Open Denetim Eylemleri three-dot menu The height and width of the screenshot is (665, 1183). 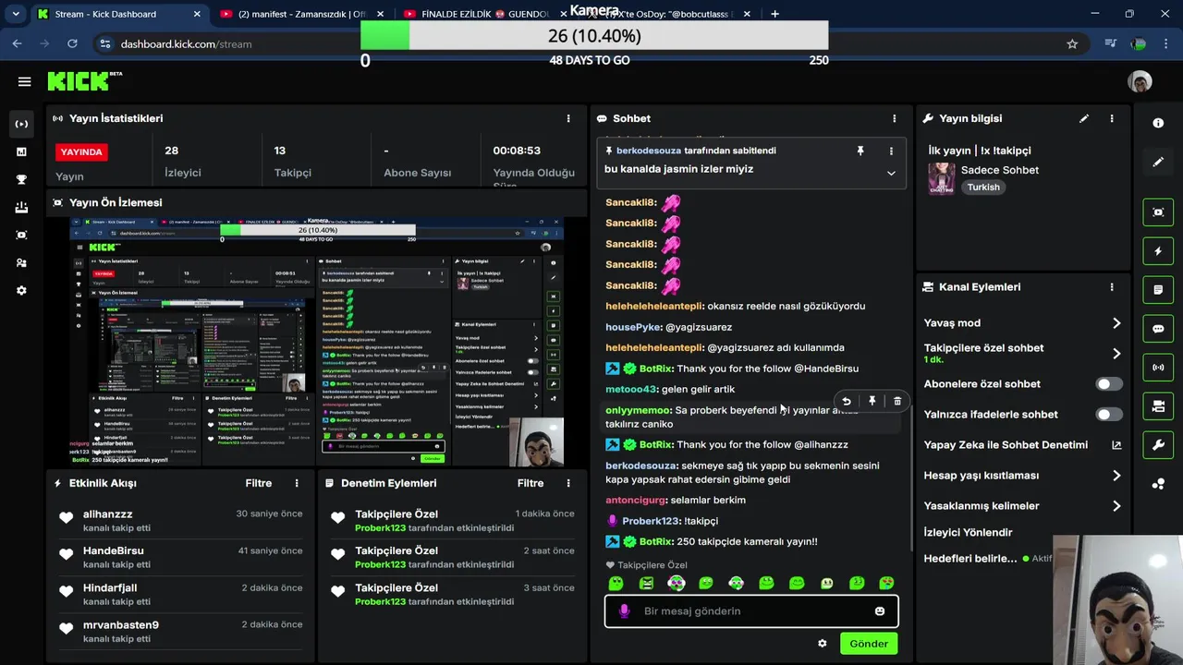click(568, 483)
